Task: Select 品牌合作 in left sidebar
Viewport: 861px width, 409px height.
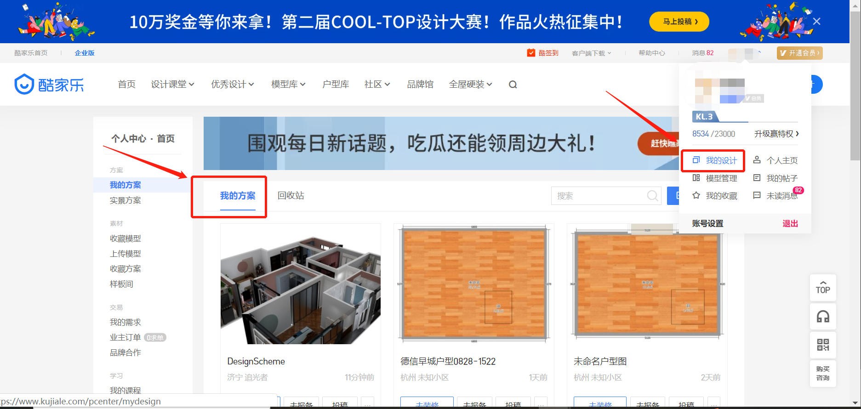Action: 125,352
